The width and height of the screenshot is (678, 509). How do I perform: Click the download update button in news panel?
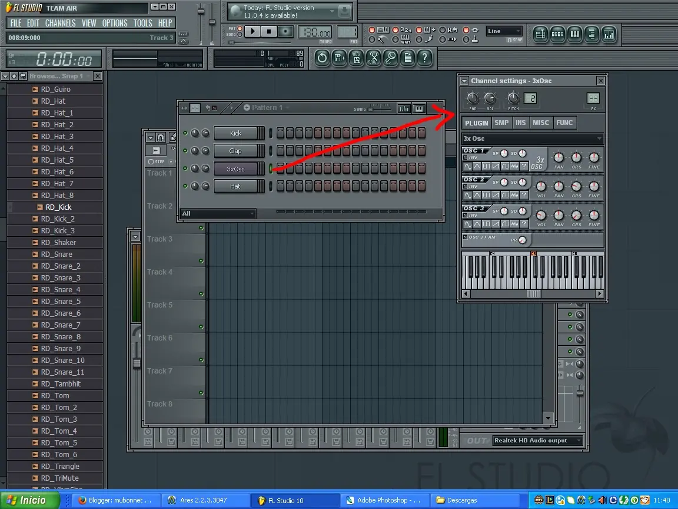(345, 11)
